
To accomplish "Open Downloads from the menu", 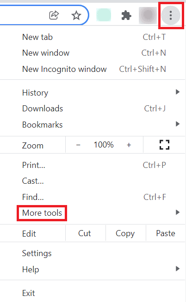I will pos(93,109).
